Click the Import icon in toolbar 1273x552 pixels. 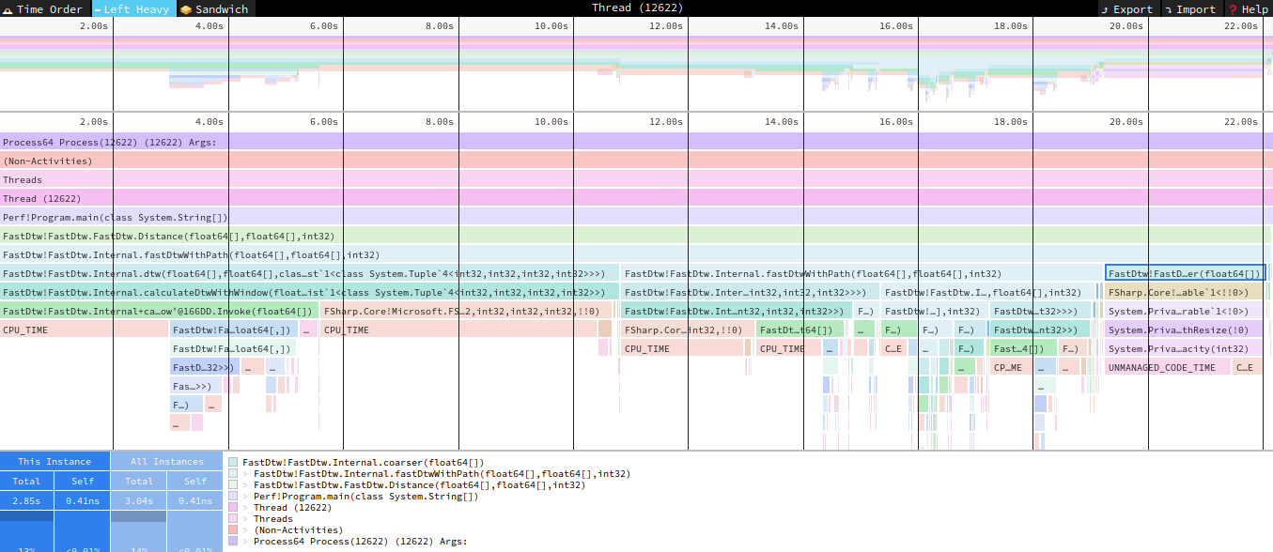(1168, 8)
